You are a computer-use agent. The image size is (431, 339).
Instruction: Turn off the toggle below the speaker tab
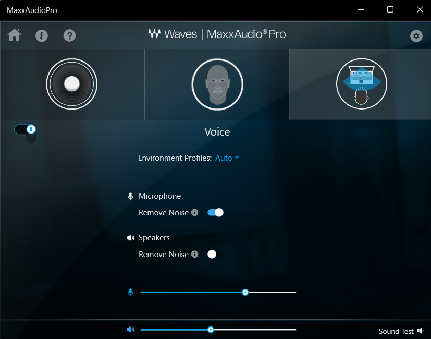pos(24,129)
